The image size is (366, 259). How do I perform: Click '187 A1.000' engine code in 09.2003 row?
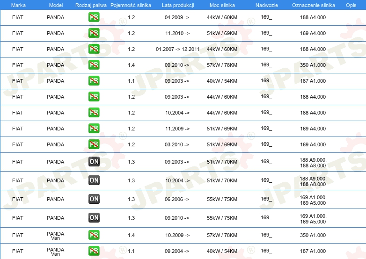(313, 81)
